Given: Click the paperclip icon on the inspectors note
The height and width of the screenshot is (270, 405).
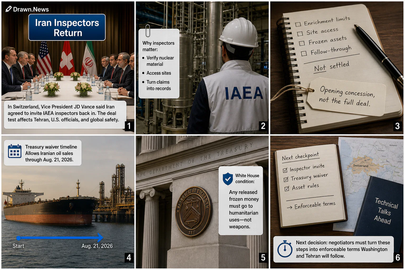Looking at the screenshot, I should click(x=148, y=31).
